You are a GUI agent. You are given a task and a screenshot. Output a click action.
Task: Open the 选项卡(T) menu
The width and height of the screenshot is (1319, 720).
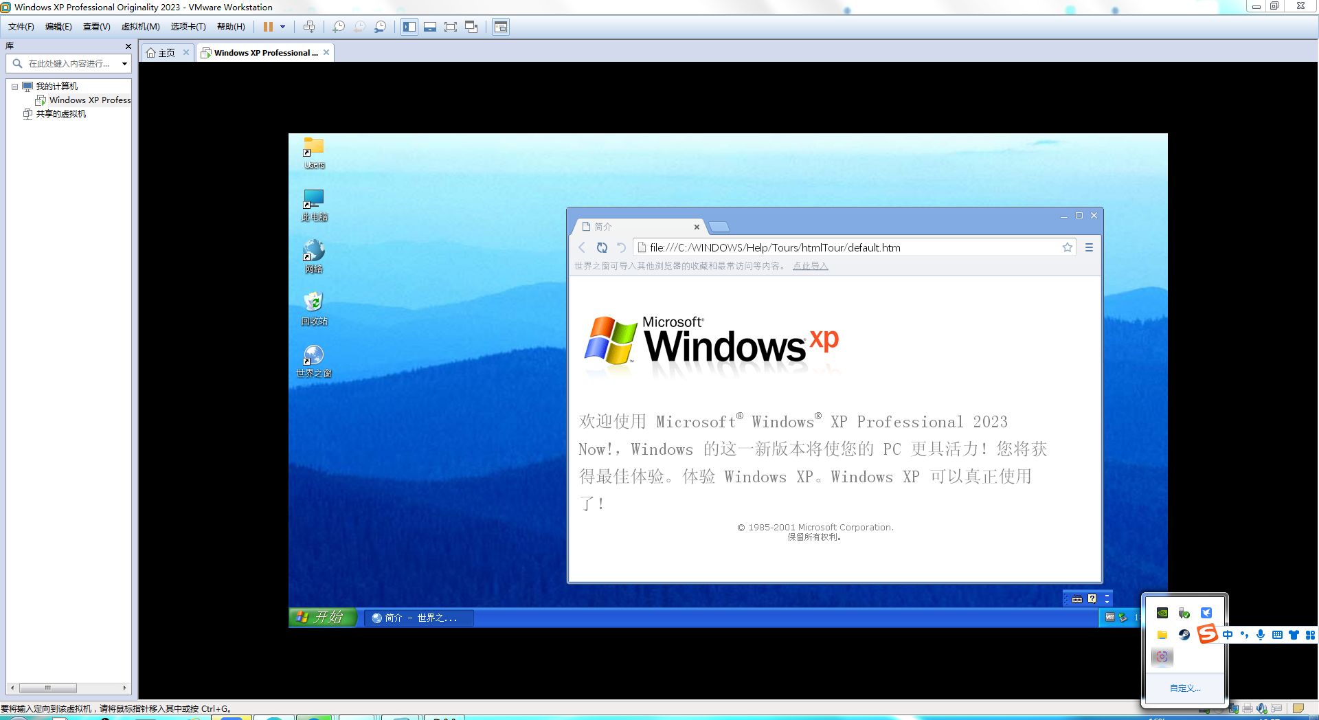(188, 27)
